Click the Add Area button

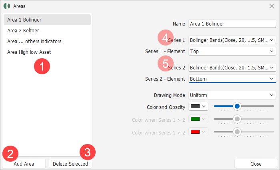coord(24,164)
